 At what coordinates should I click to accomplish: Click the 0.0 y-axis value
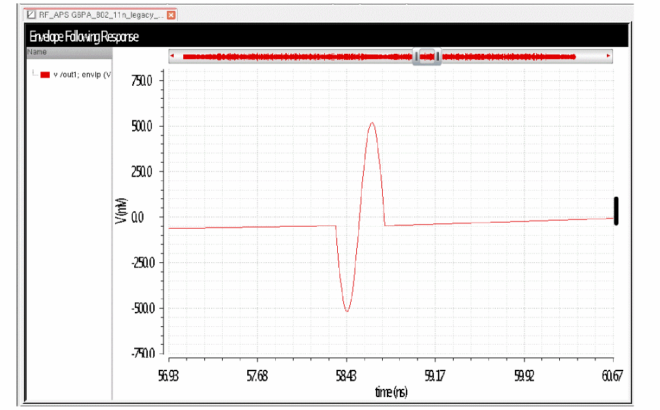coord(138,217)
